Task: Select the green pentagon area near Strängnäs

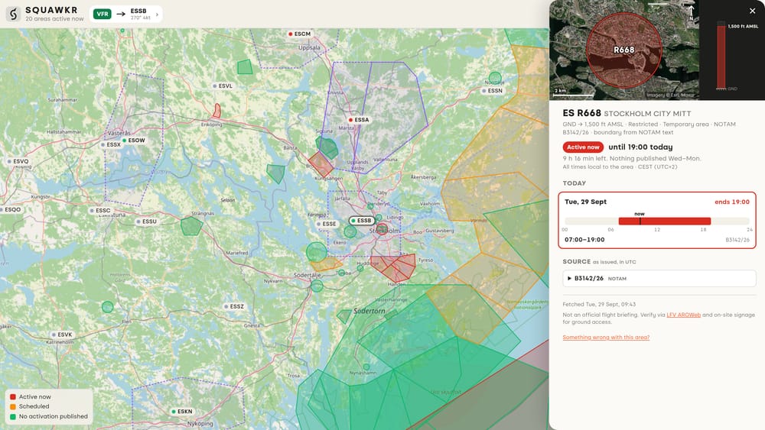Action: pyautogui.click(x=191, y=226)
